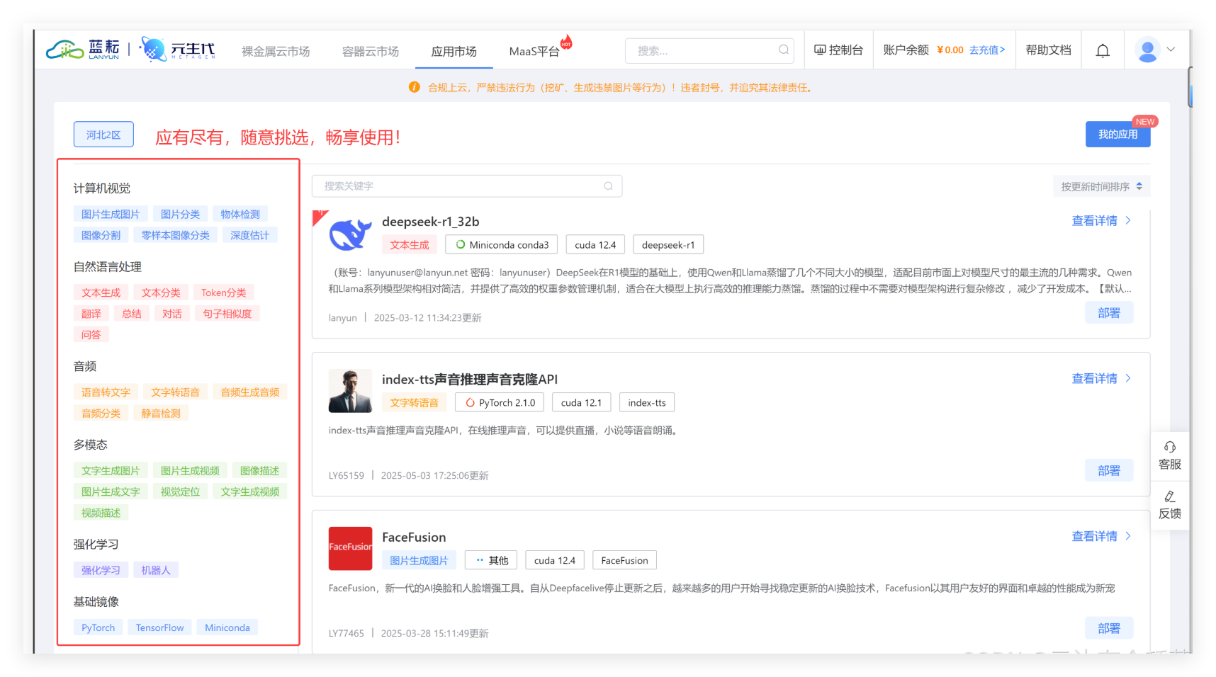
Task: Click the Metagen logo
Action: [177, 50]
